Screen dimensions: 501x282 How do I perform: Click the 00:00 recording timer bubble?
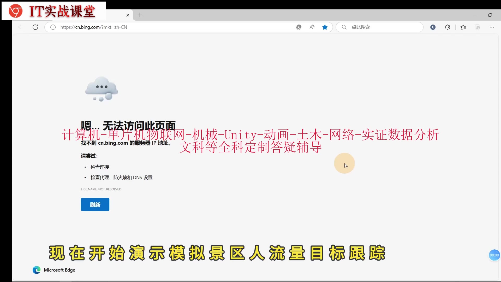pyautogui.click(x=494, y=255)
